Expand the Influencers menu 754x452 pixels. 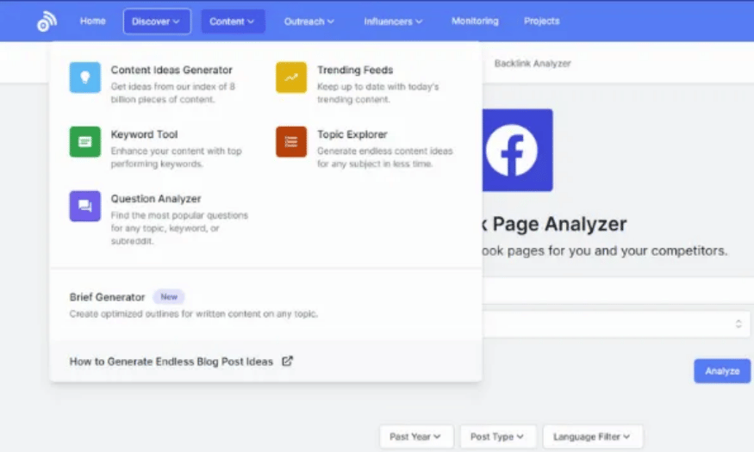(393, 22)
